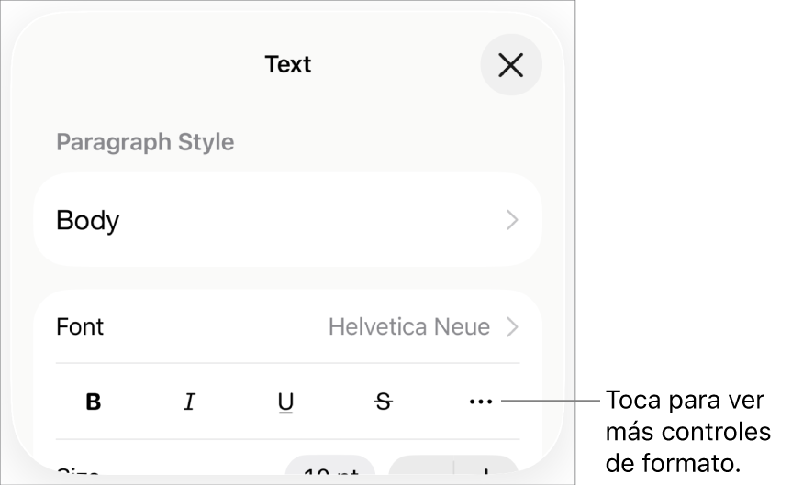
Task: Expand the Font chevron arrow
Action: pos(512,326)
